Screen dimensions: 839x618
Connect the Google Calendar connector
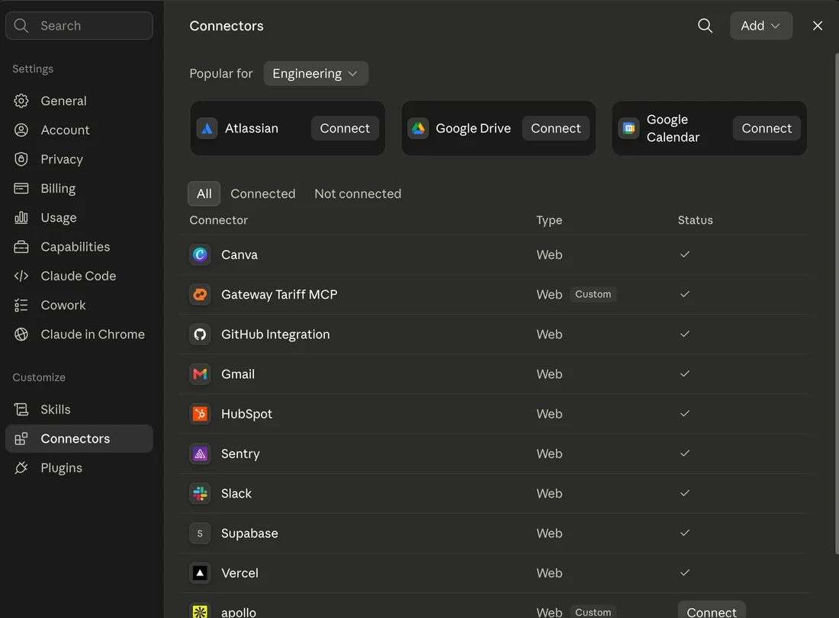767,128
